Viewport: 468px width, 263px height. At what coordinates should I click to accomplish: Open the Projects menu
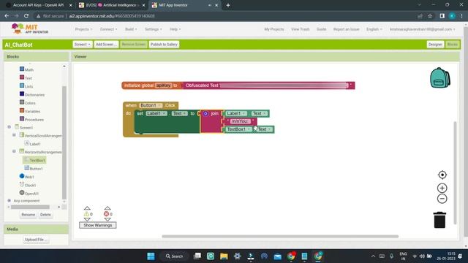(x=83, y=29)
